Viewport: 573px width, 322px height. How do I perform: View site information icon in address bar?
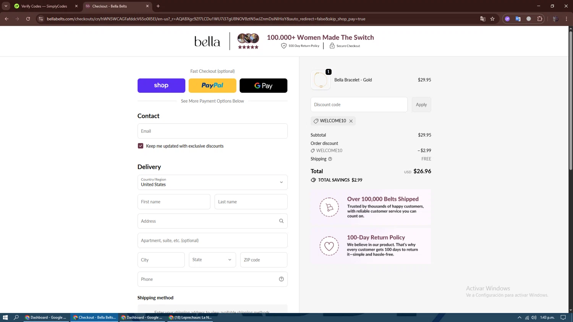tap(41, 19)
